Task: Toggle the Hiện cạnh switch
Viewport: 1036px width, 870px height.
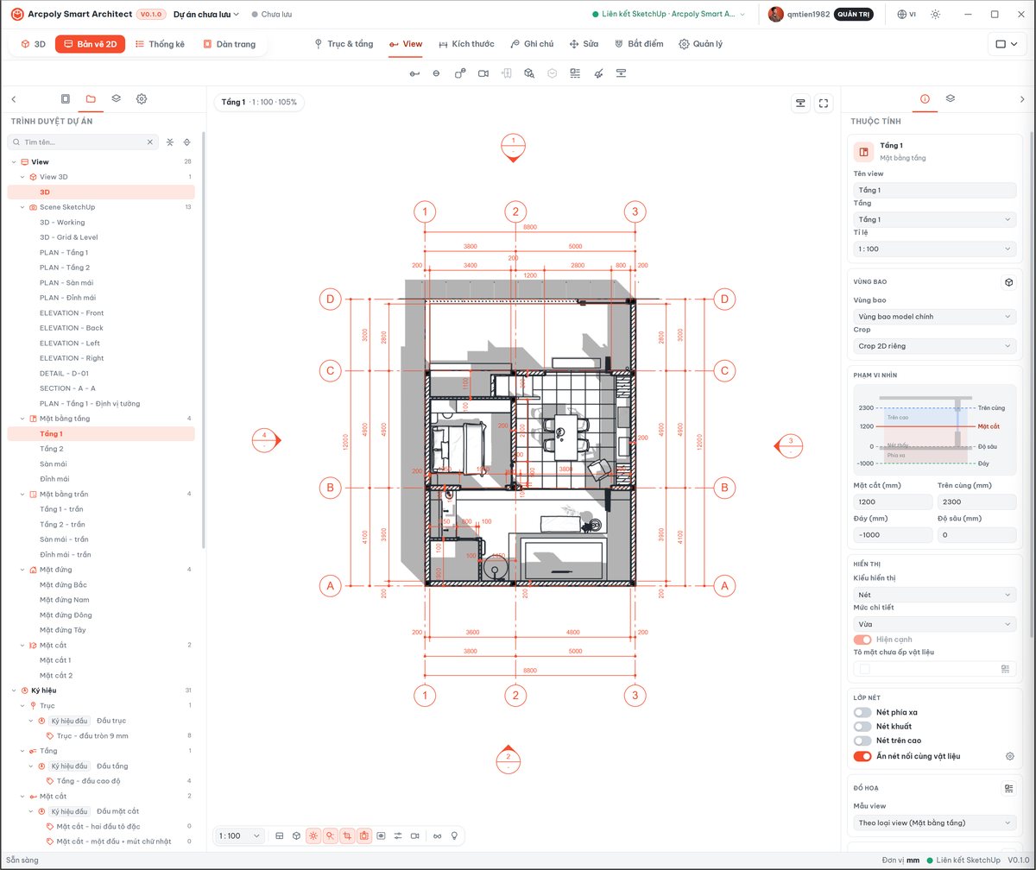Action: pos(862,640)
